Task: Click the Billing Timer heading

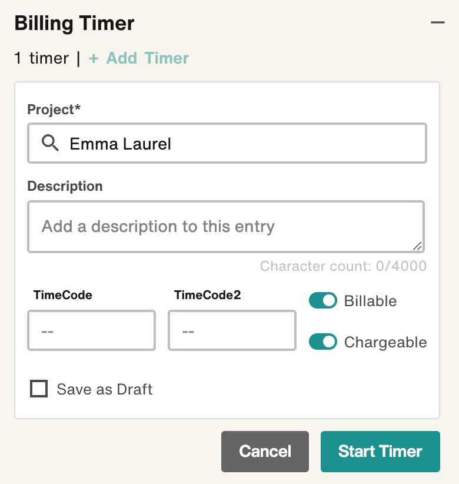Action: coord(74,24)
